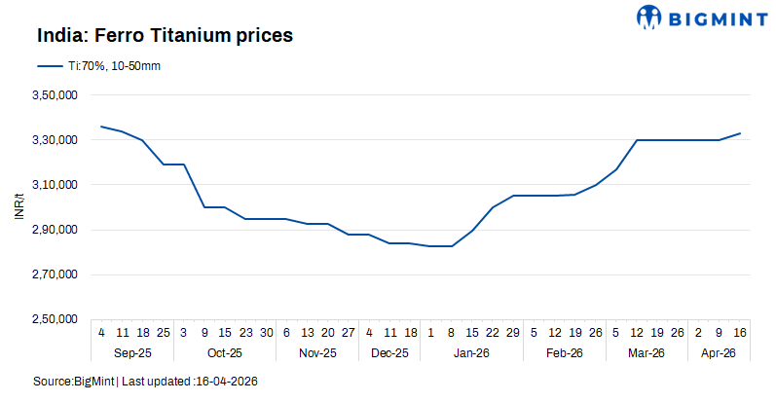Click the 2,50,000 y-axis label

(55, 319)
